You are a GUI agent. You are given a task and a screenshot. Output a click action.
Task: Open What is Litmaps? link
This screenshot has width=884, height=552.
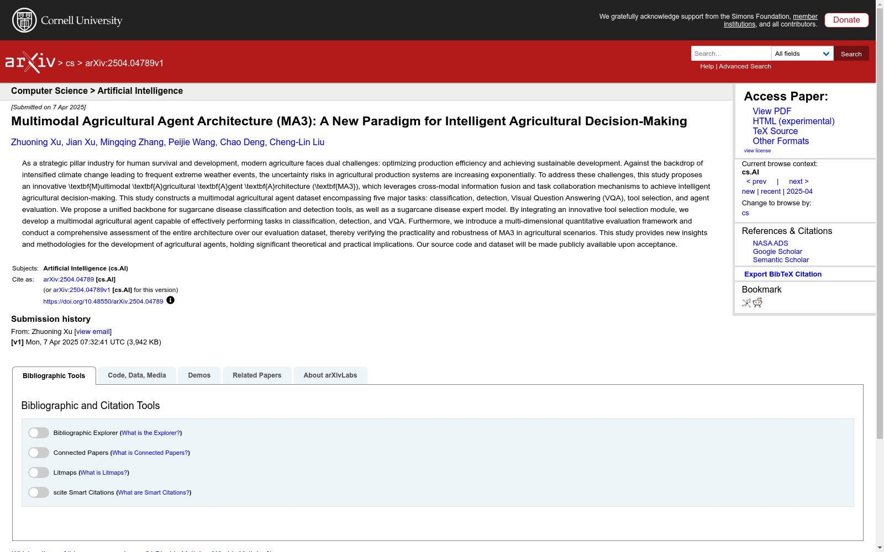pyautogui.click(x=104, y=473)
